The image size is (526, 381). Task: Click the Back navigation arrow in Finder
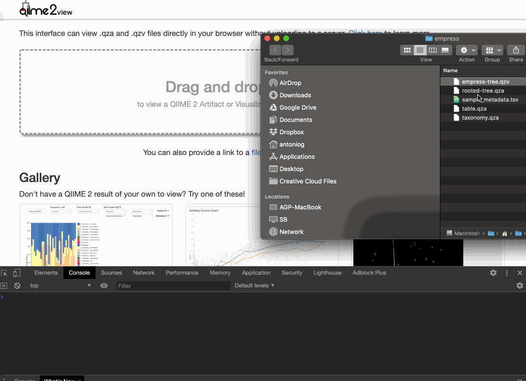275,50
